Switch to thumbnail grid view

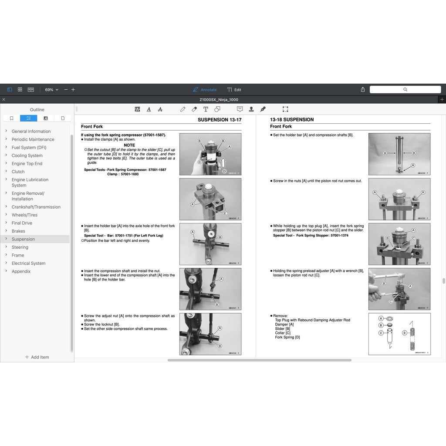tap(20, 90)
